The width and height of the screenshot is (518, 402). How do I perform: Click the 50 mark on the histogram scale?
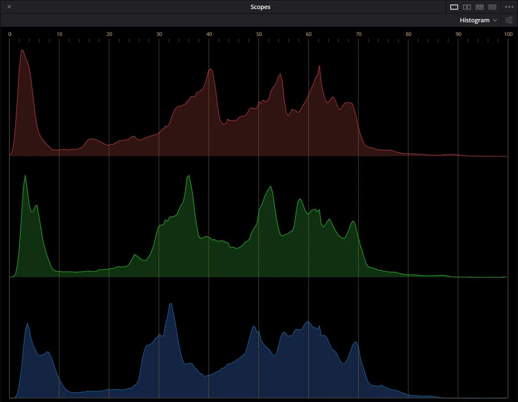click(259, 34)
